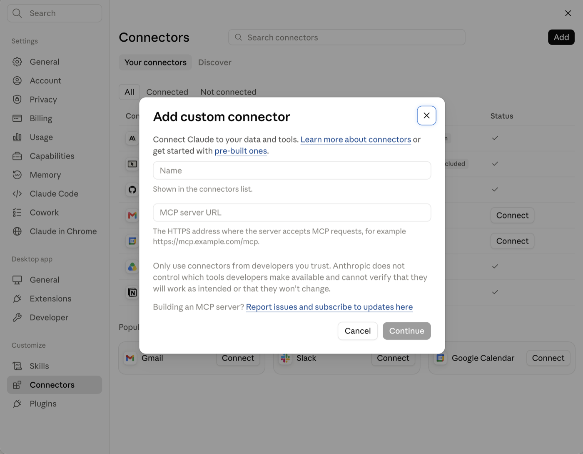The height and width of the screenshot is (454, 583).
Task: Open General under the Settings section
Action: 55,62
